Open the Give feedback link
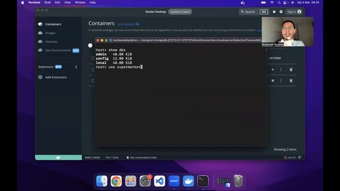340x191 pixels. pyautogui.click(x=129, y=24)
